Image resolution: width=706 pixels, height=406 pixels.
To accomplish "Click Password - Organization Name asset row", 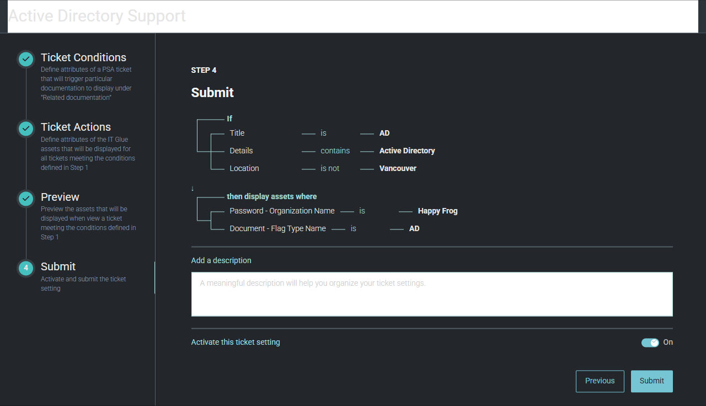I will [x=282, y=211].
